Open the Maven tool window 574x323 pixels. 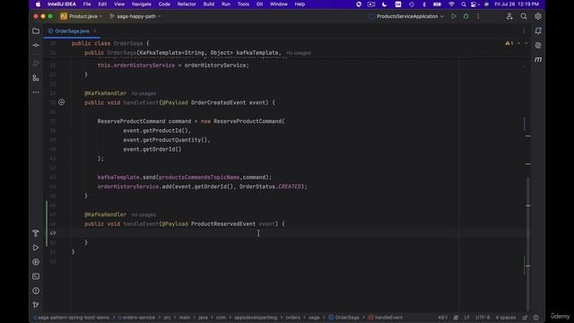tap(538, 60)
